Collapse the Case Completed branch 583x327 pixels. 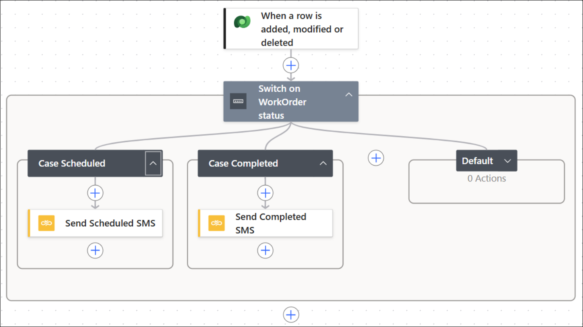tap(323, 163)
